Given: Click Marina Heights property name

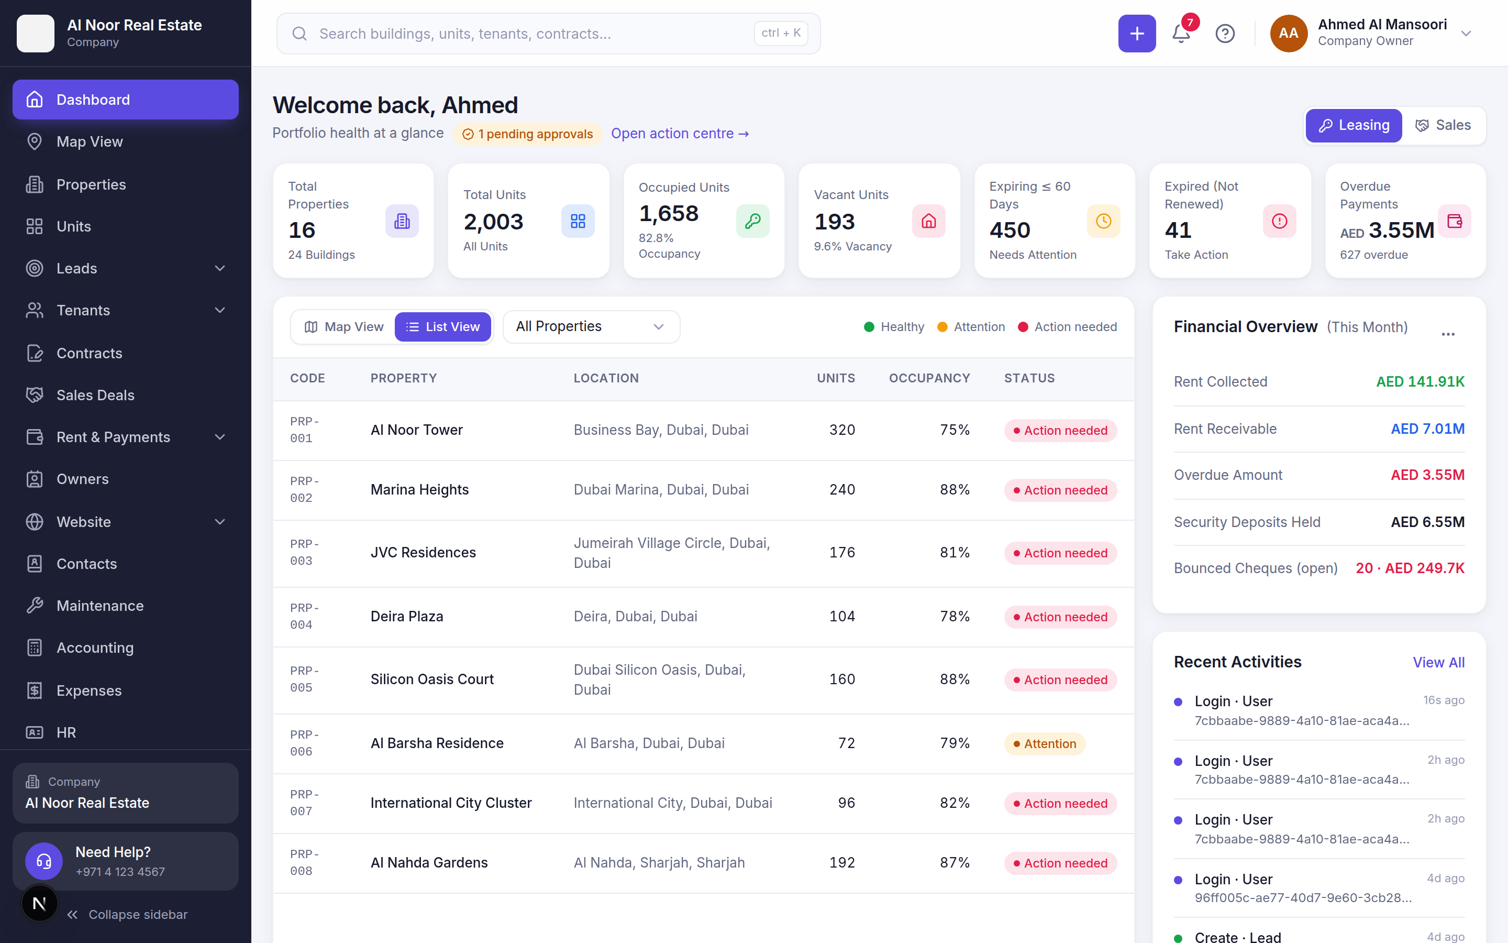Looking at the screenshot, I should [419, 490].
